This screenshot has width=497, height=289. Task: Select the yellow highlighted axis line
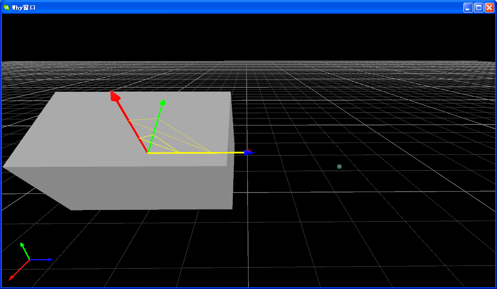coord(196,153)
